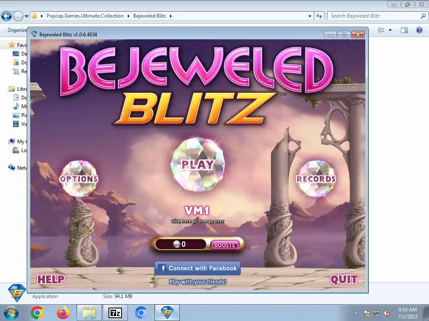
Task: Select Desktop under Favorites
Action: click(x=20, y=53)
